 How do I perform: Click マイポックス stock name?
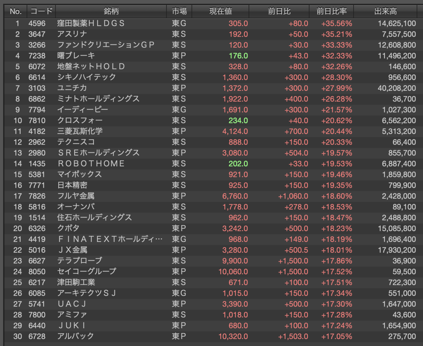pyautogui.click(x=80, y=174)
